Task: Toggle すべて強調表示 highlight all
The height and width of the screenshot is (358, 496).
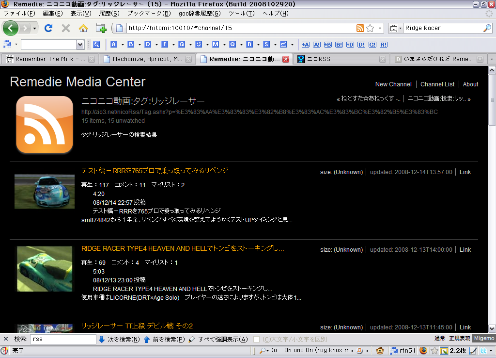Action: [x=218, y=339]
